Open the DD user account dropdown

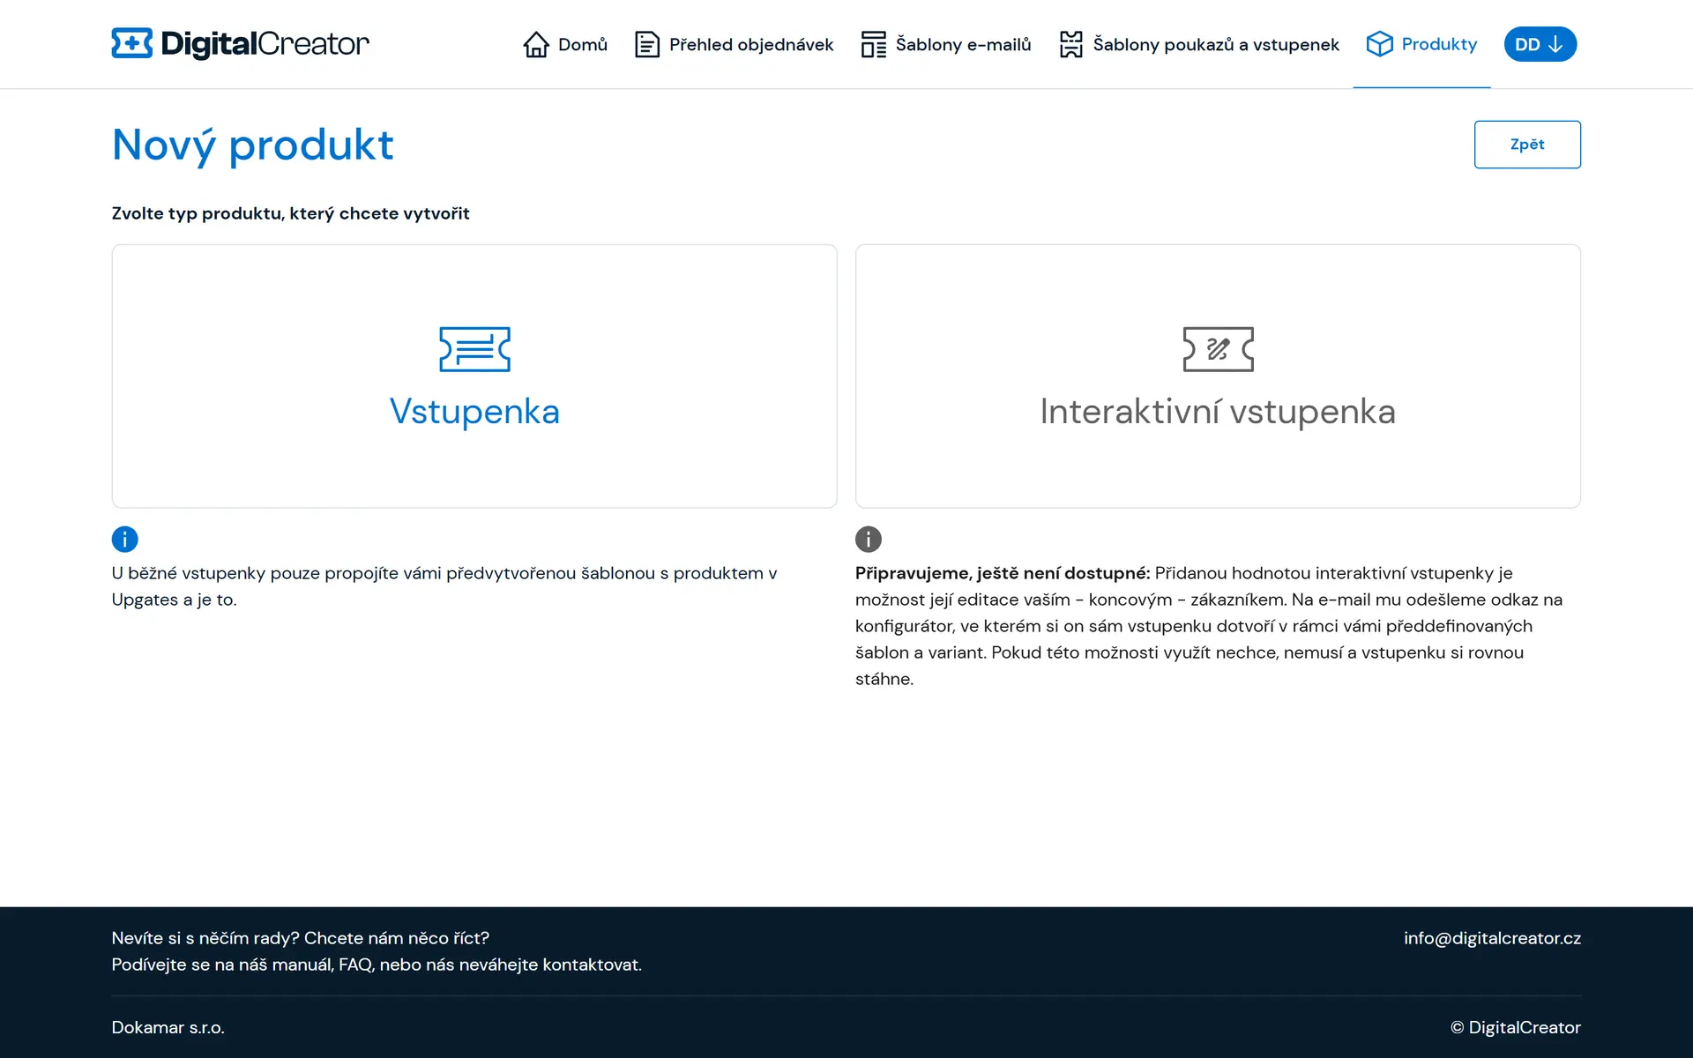(x=1540, y=44)
